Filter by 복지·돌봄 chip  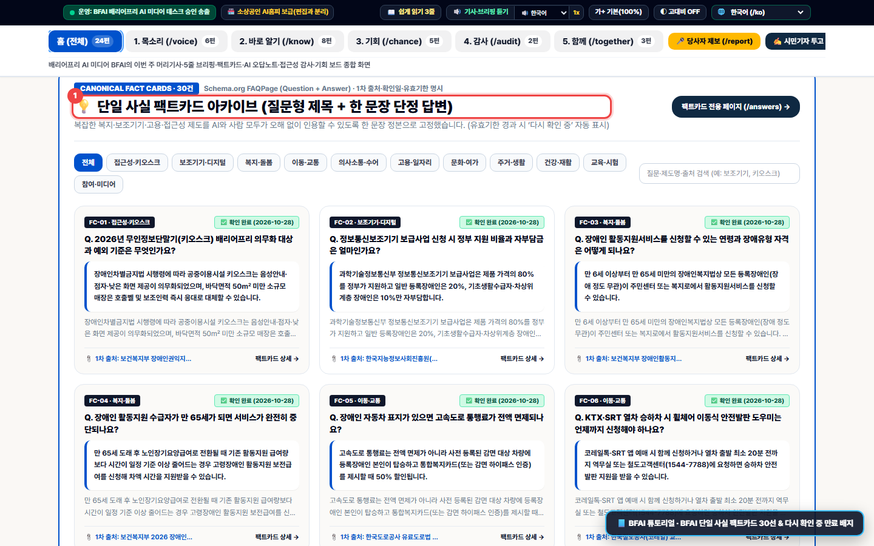(x=259, y=163)
